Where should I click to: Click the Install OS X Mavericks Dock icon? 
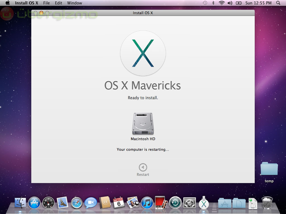[204, 203]
